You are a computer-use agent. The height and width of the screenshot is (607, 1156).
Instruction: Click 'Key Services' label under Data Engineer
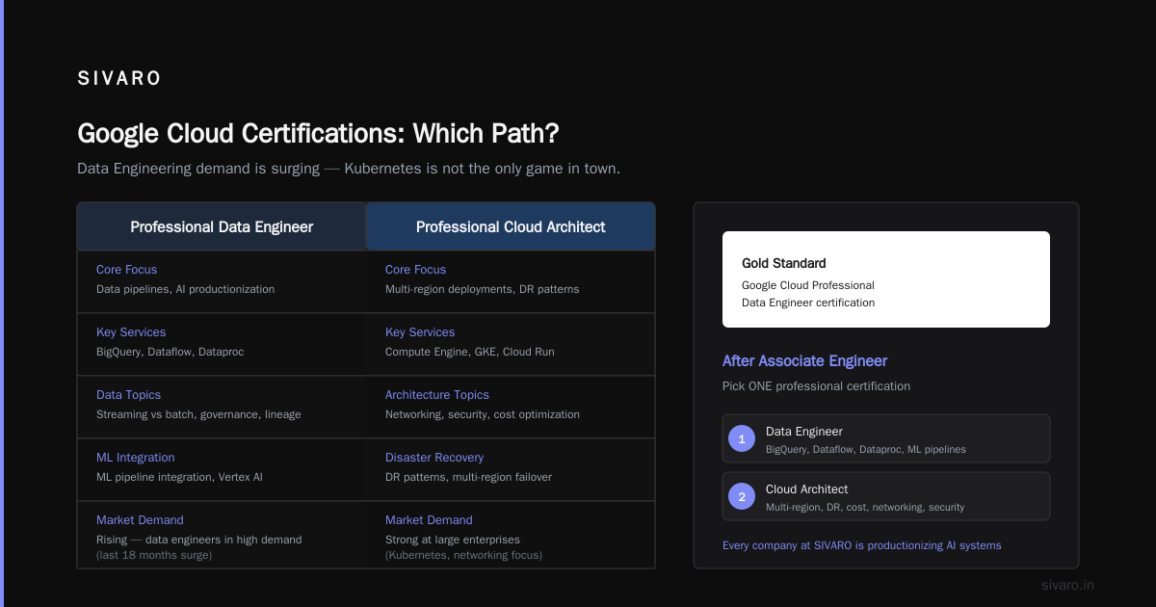(x=131, y=332)
